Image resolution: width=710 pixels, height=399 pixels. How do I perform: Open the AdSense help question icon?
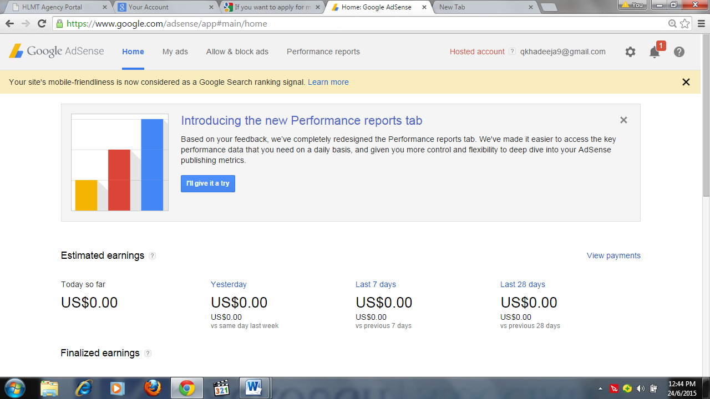pos(679,52)
